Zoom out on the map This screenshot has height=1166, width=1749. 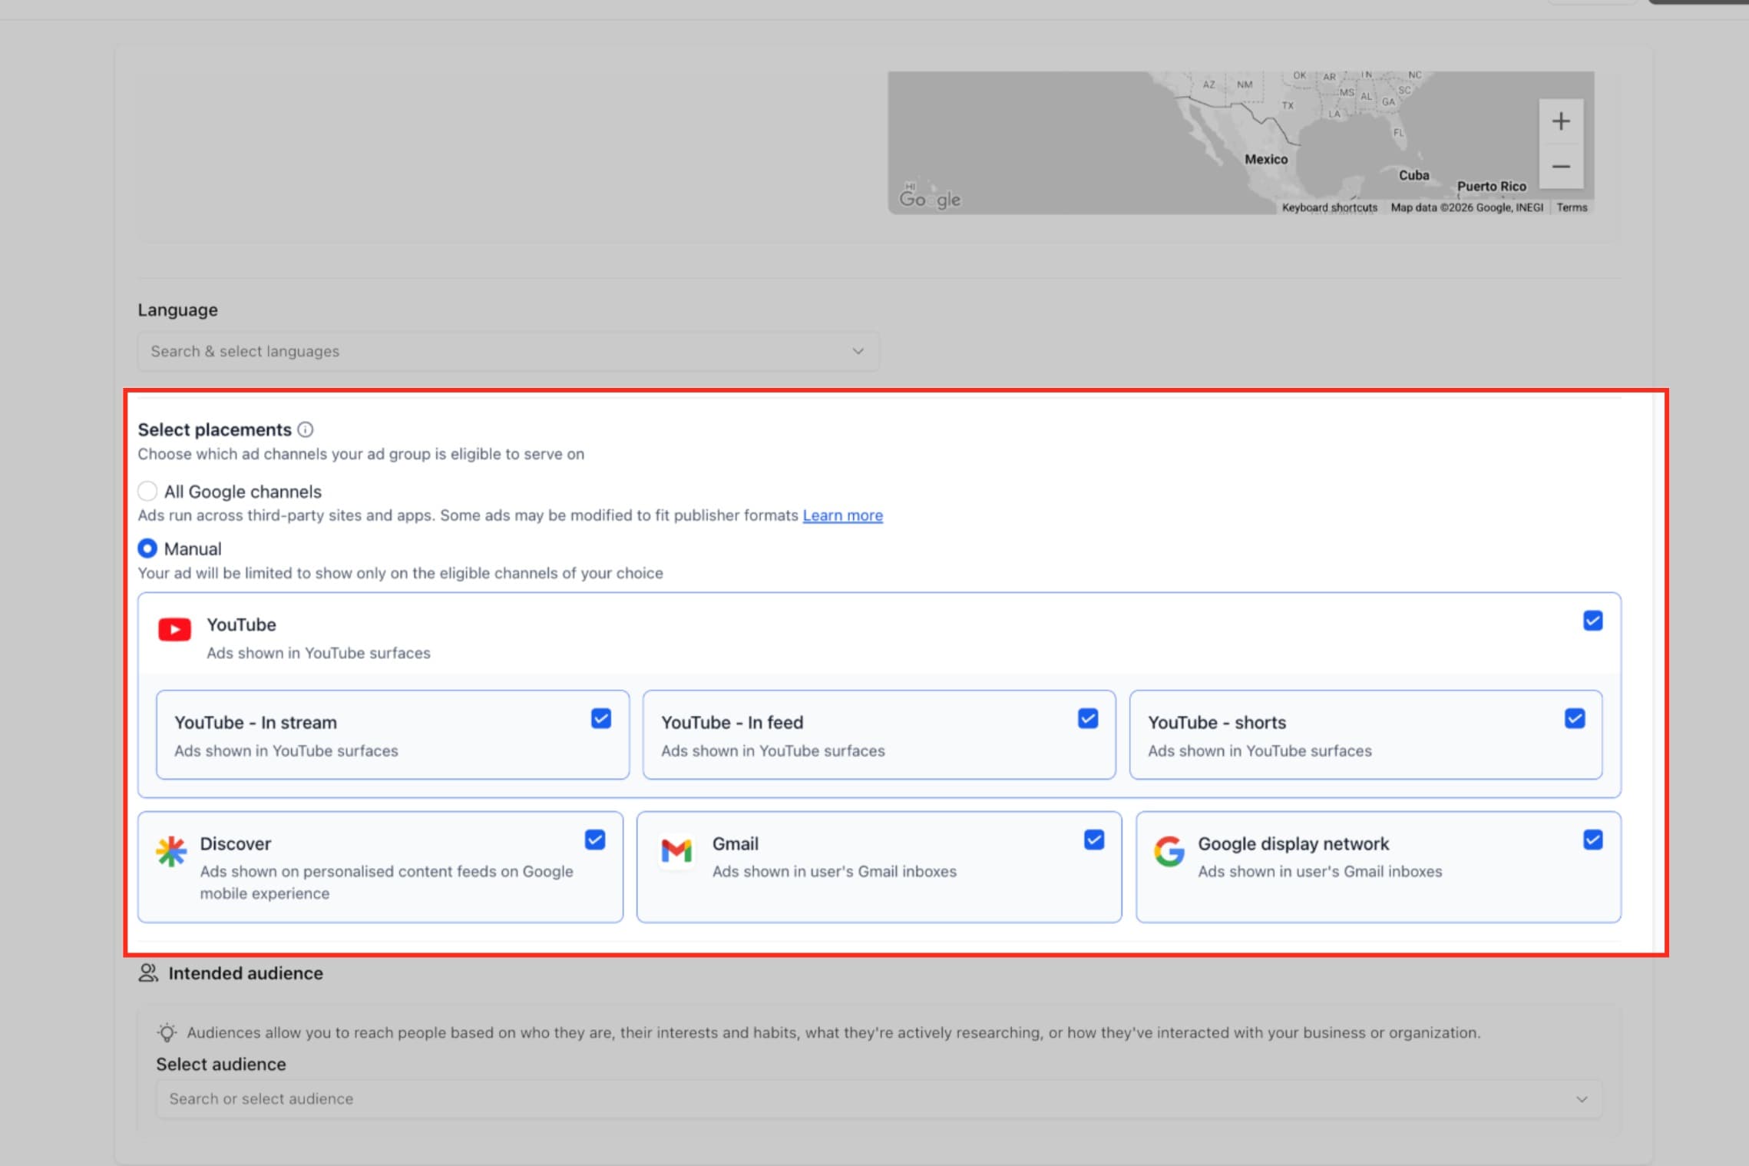(x=1560, y=166)
